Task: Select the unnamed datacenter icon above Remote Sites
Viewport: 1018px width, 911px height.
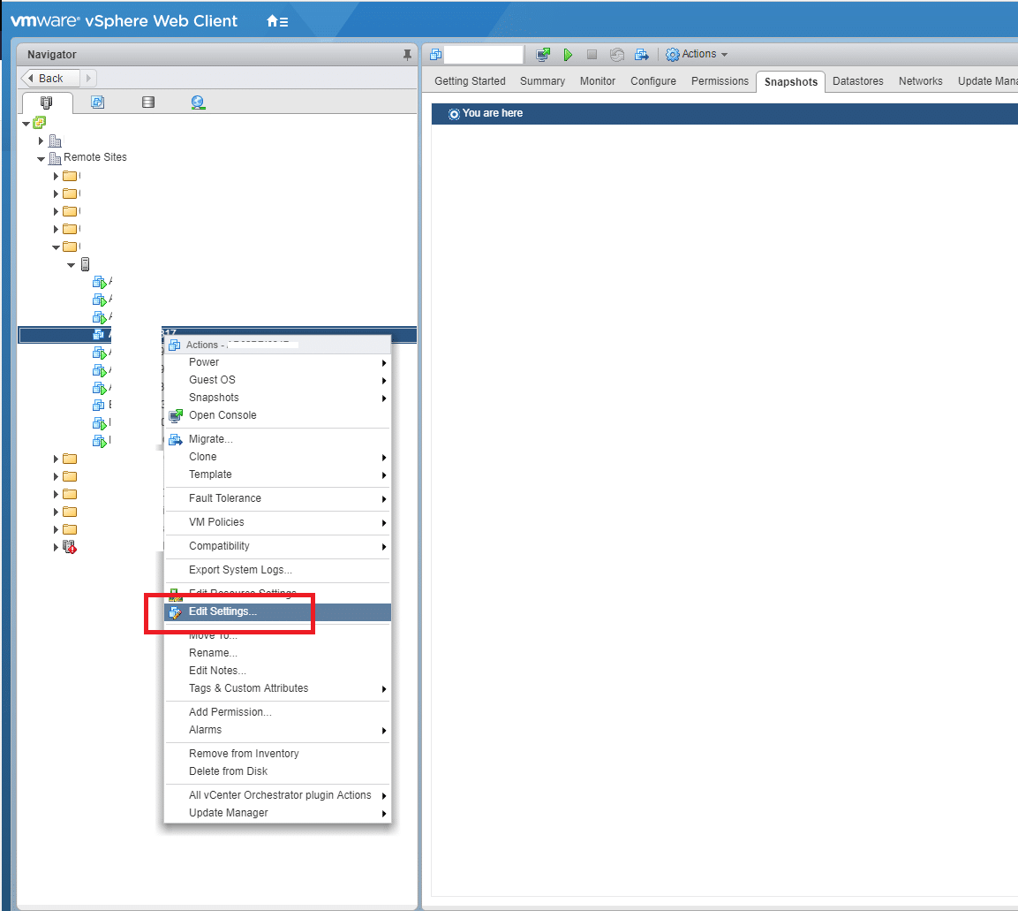Action: point(56,140)
